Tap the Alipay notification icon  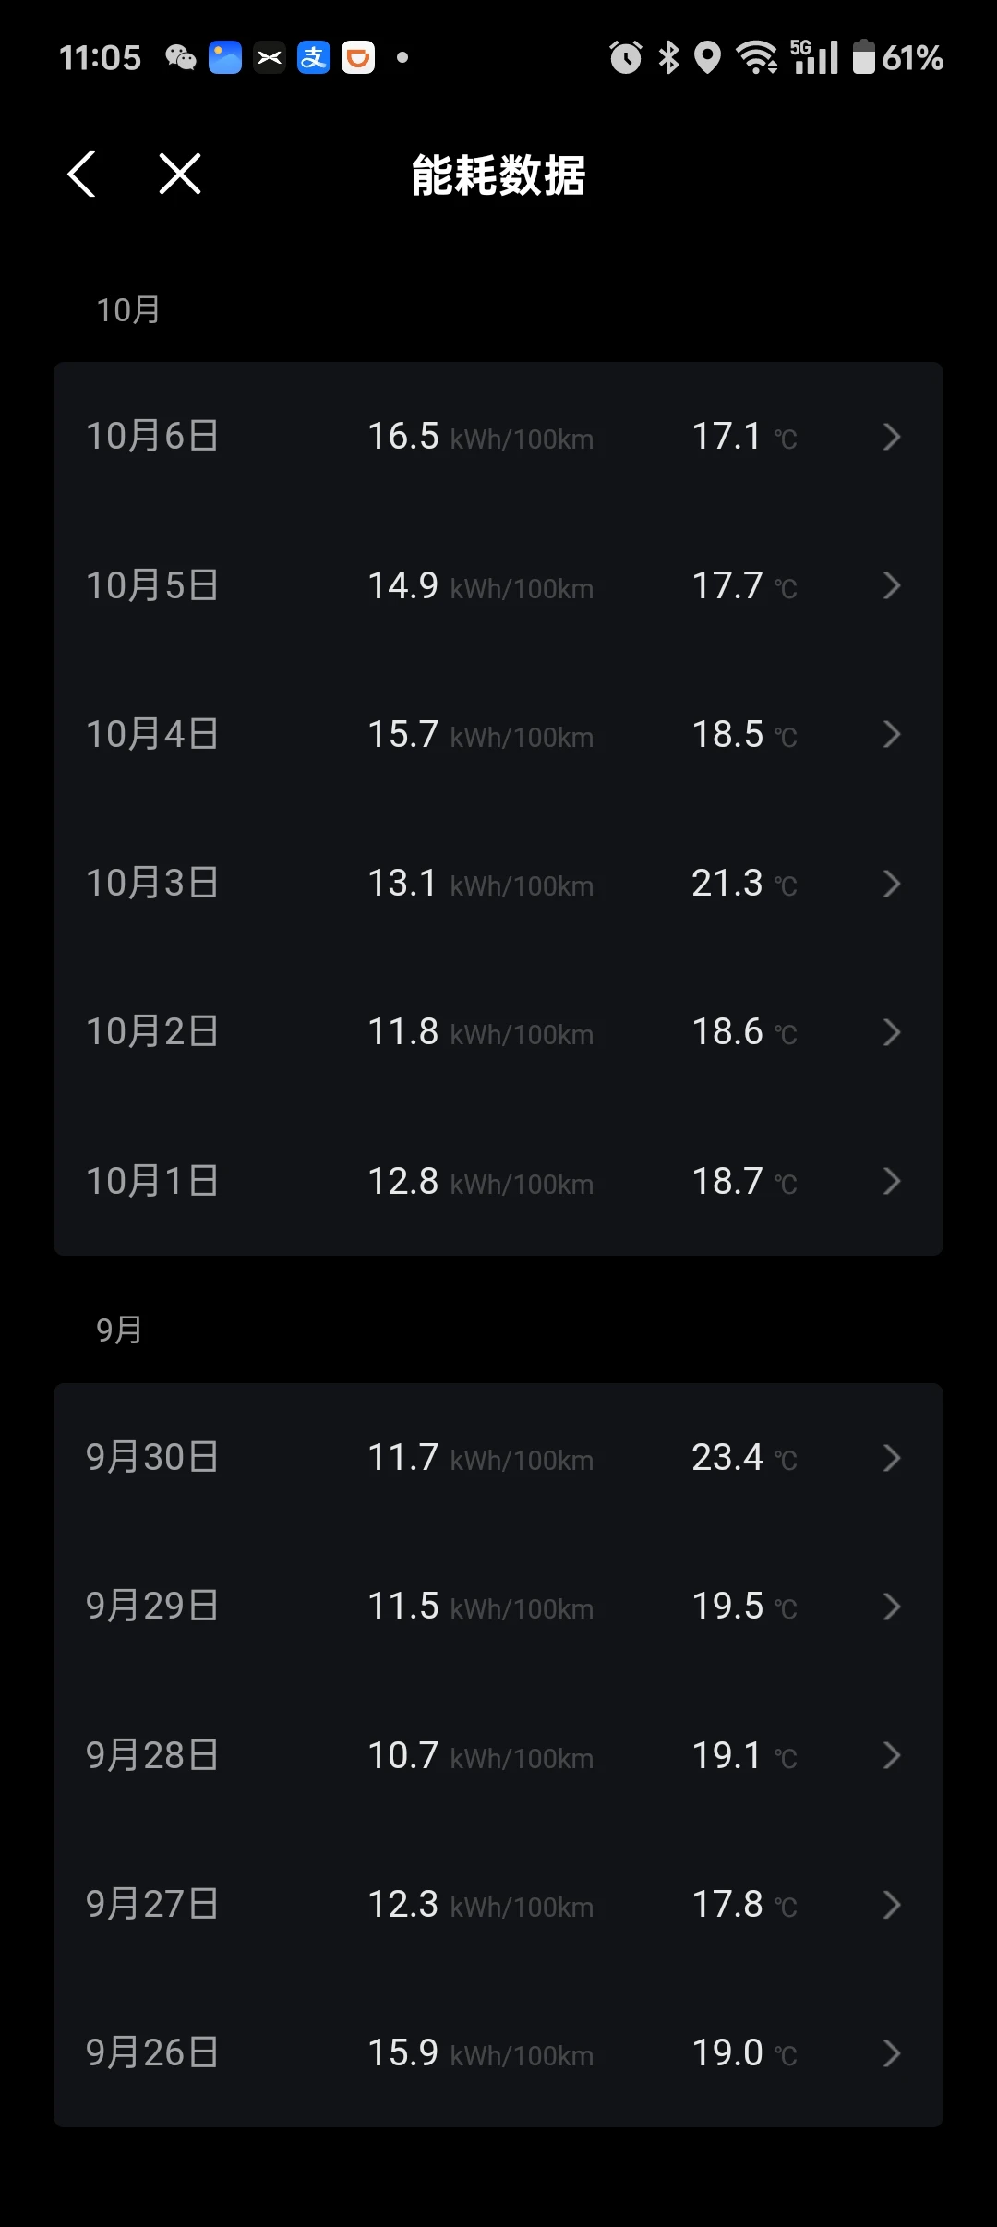tap(314, 58)
